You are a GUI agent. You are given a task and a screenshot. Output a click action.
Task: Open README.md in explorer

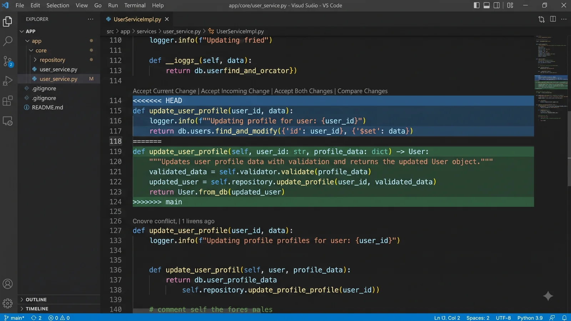click(59, 107)
